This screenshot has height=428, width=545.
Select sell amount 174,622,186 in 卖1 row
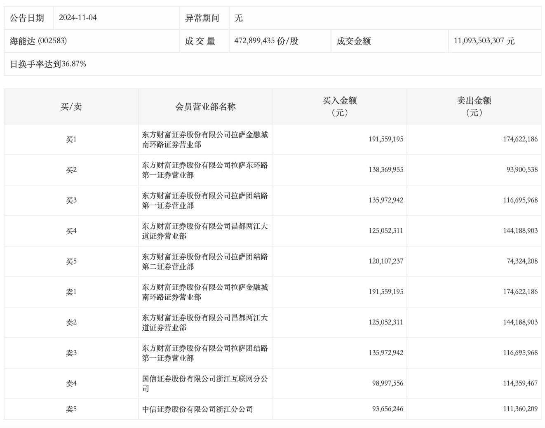[520, 292]
